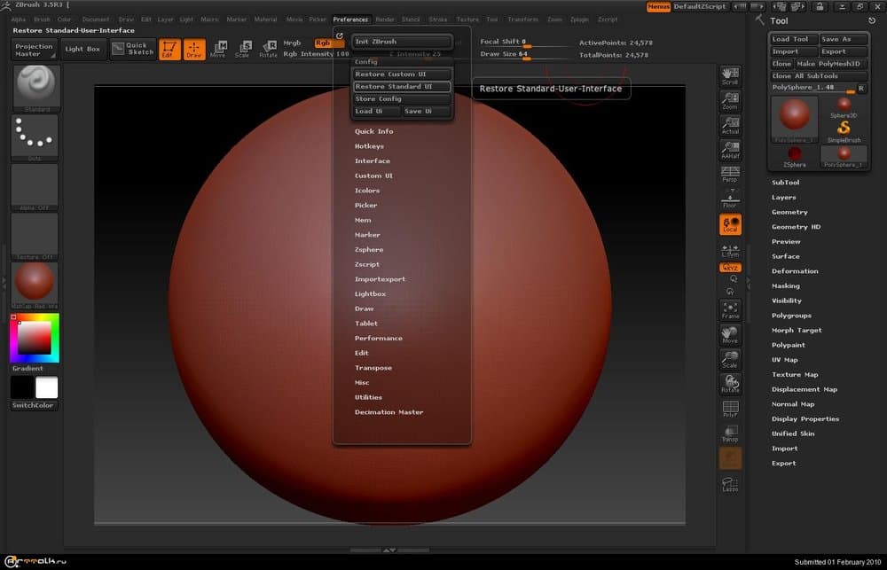Click the Rotate icon in right shelf
This screenshot has width=887, height=570.
point(730,384)
